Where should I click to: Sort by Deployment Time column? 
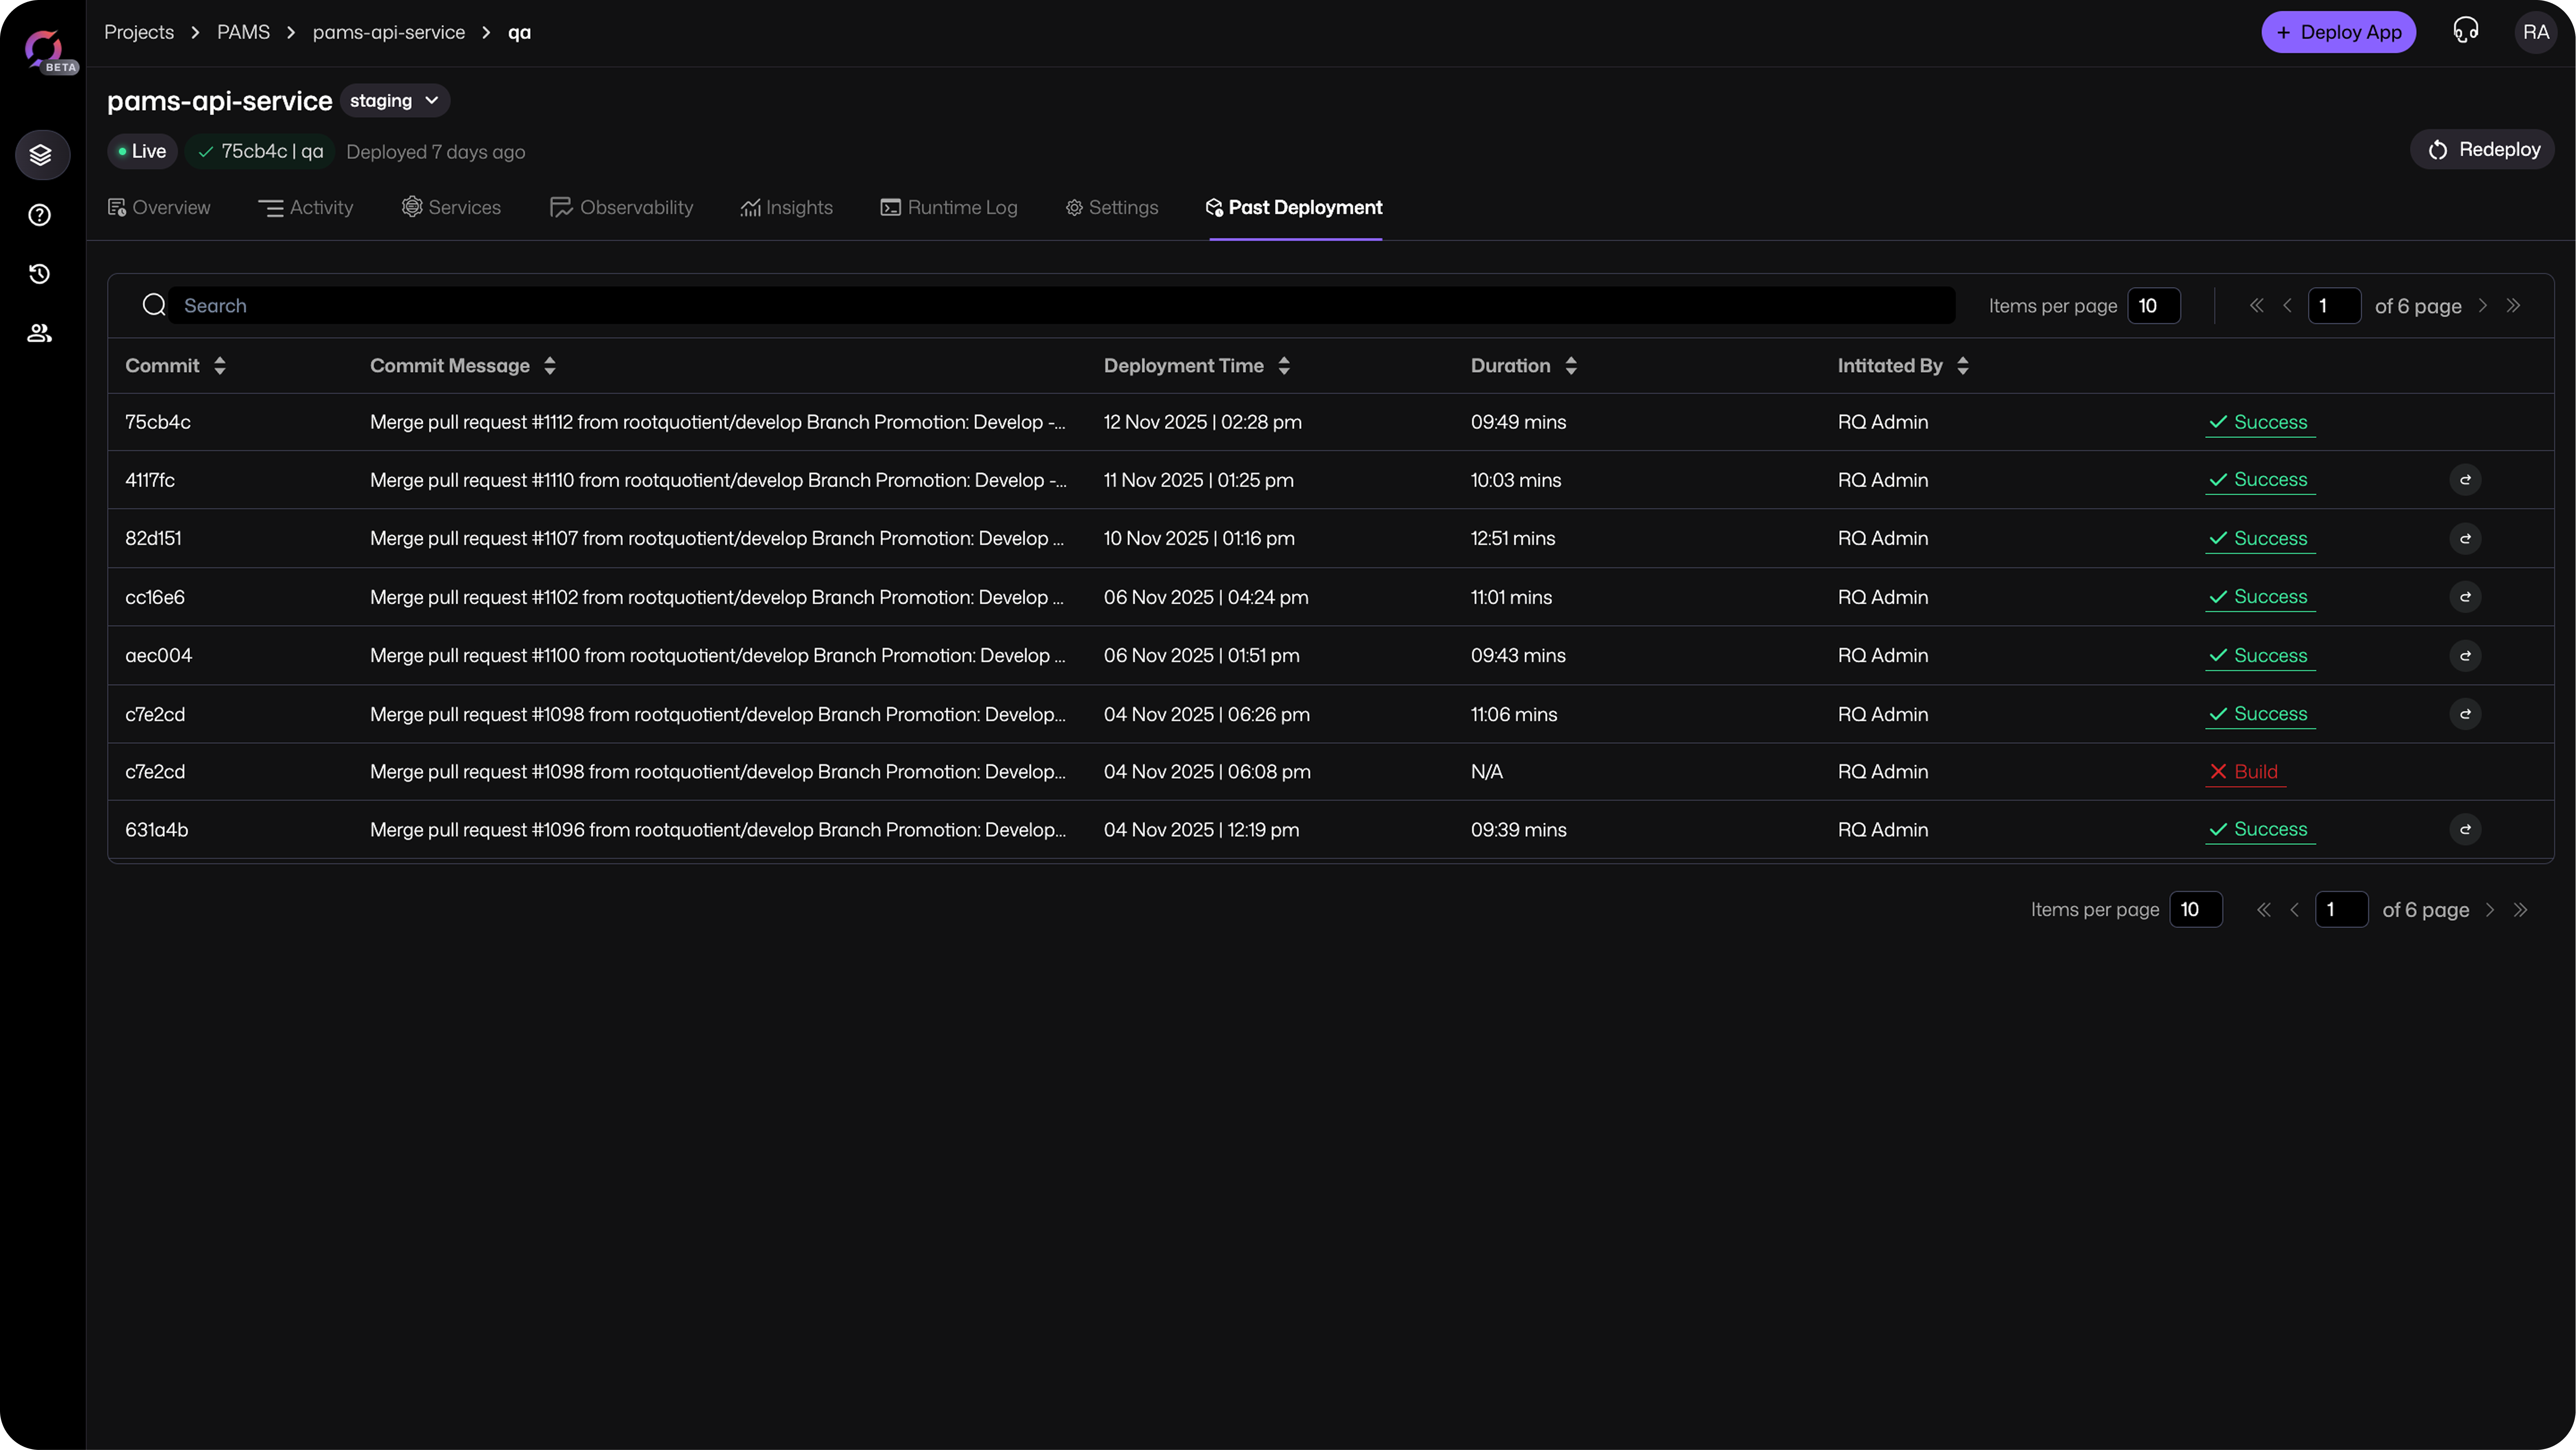pos(1284,366)
